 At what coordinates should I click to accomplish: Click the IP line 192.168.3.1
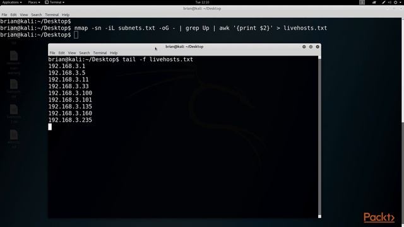[67, 66]
